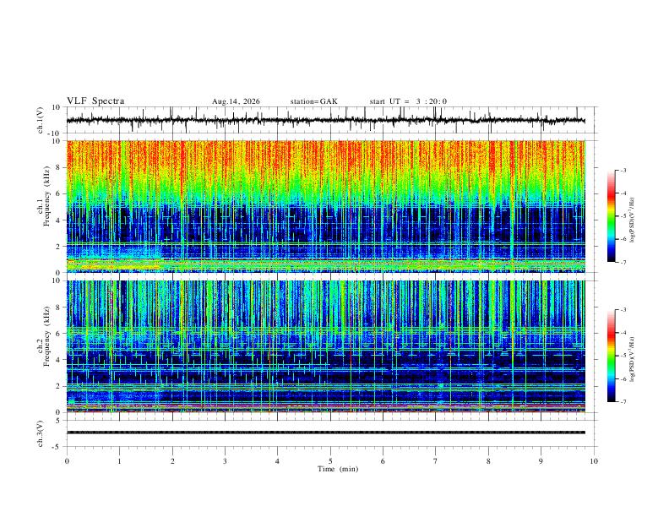Click the station=GAK label
669x517 pixels.
click(x=314, y=101)
